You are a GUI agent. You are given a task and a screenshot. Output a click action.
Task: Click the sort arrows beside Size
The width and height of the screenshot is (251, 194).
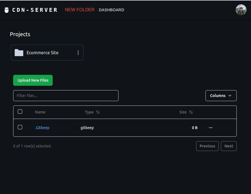[x=191, y=112]
